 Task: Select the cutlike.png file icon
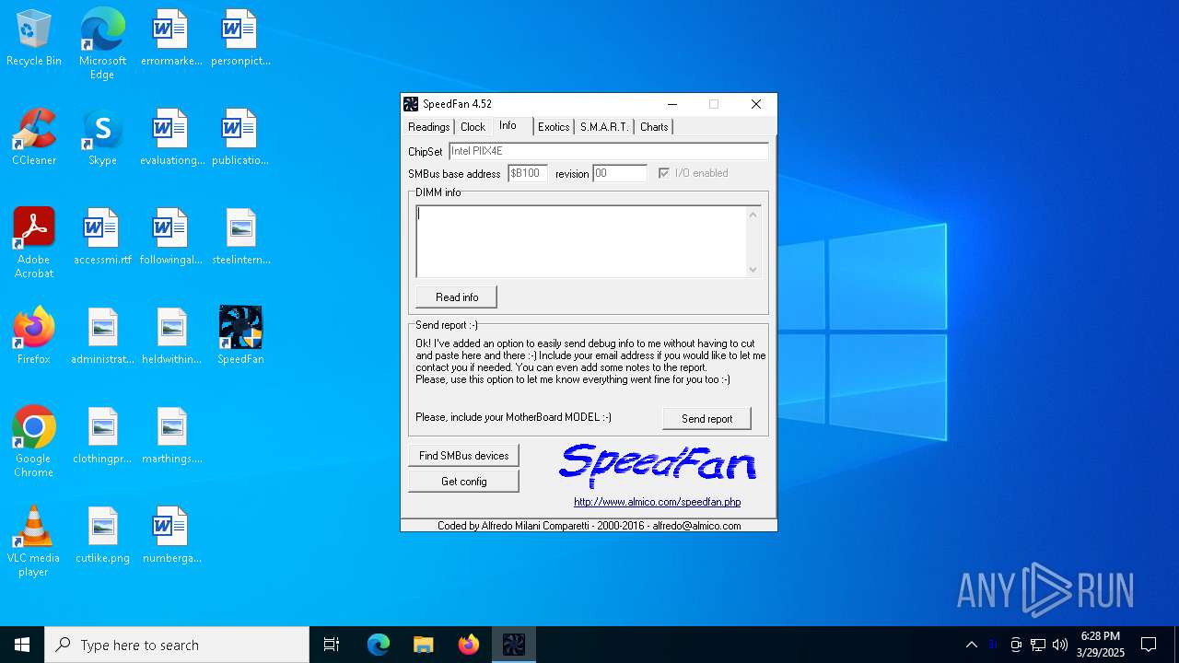coord(102,536)
